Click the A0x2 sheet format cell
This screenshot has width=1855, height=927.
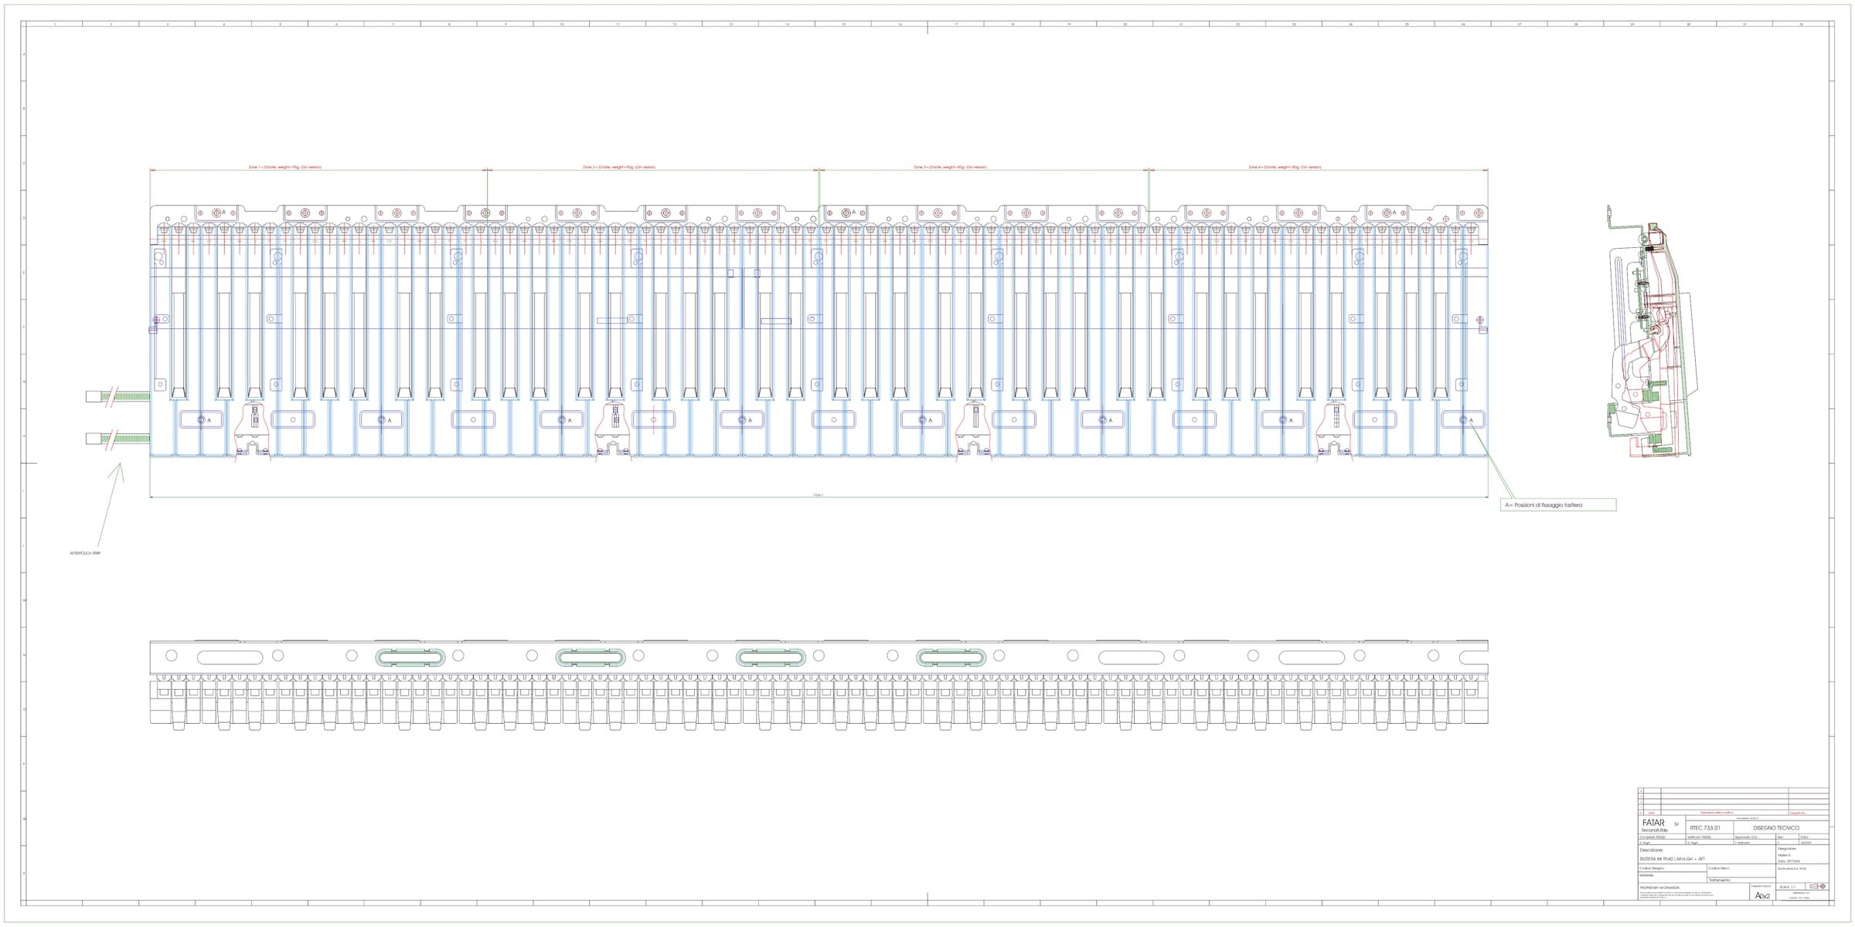[x=1761, y=895]
